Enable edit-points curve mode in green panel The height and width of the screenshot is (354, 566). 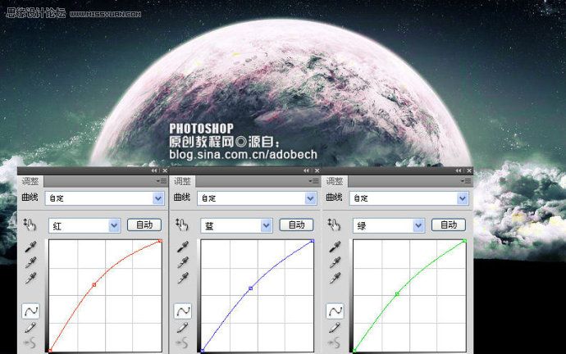click(x=335, y=311)
